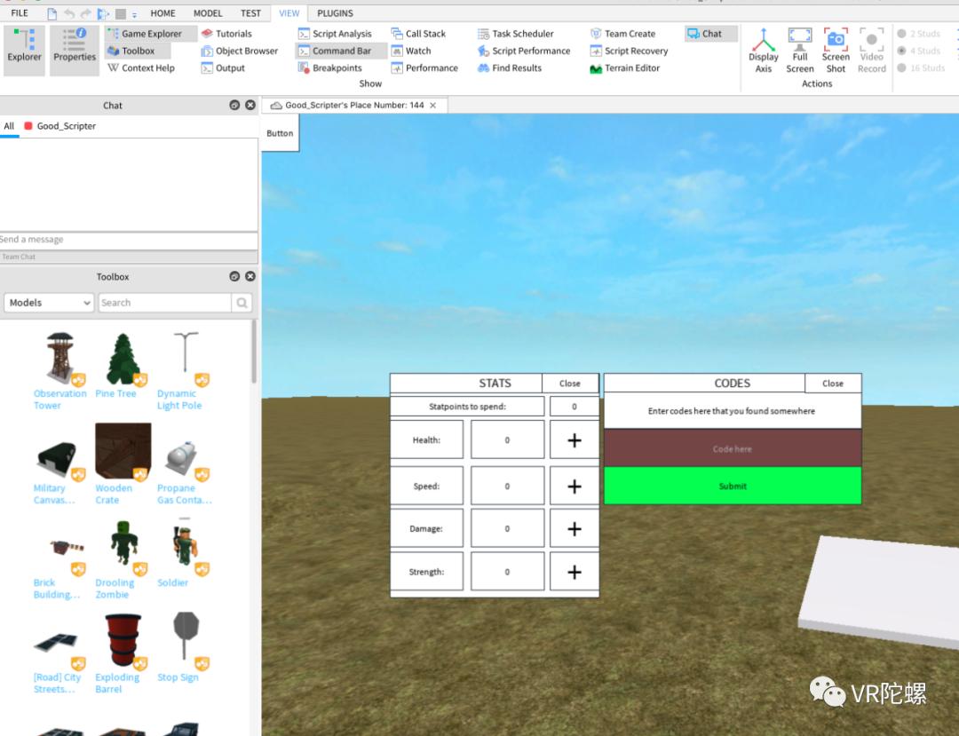This screenshot has width=959, height=736.
Task: Open the Explorer panel from the ribbon
Action: click(x=24, y=49)
